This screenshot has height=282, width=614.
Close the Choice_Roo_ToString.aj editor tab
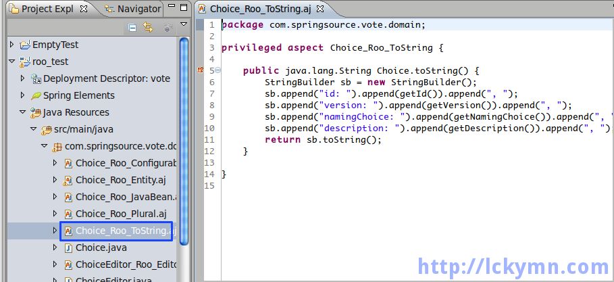coord(320,9)
